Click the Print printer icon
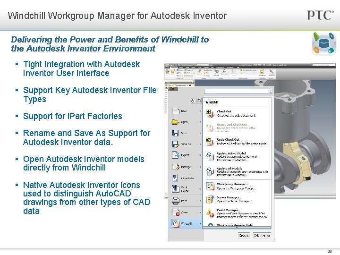This screenshot has height=255, width=340. (x=175, y=201)
